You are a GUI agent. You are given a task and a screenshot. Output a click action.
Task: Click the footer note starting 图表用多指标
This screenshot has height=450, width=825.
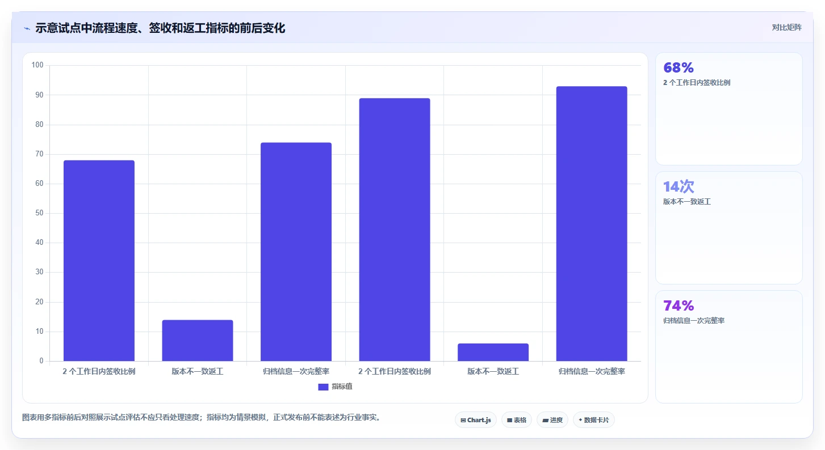pyautogui.click(x=201, y=418)
